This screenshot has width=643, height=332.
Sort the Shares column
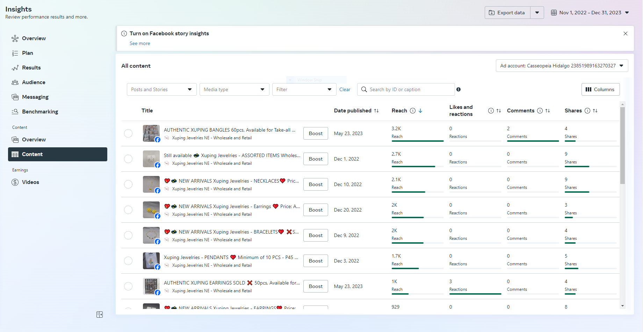click(595, 111)
